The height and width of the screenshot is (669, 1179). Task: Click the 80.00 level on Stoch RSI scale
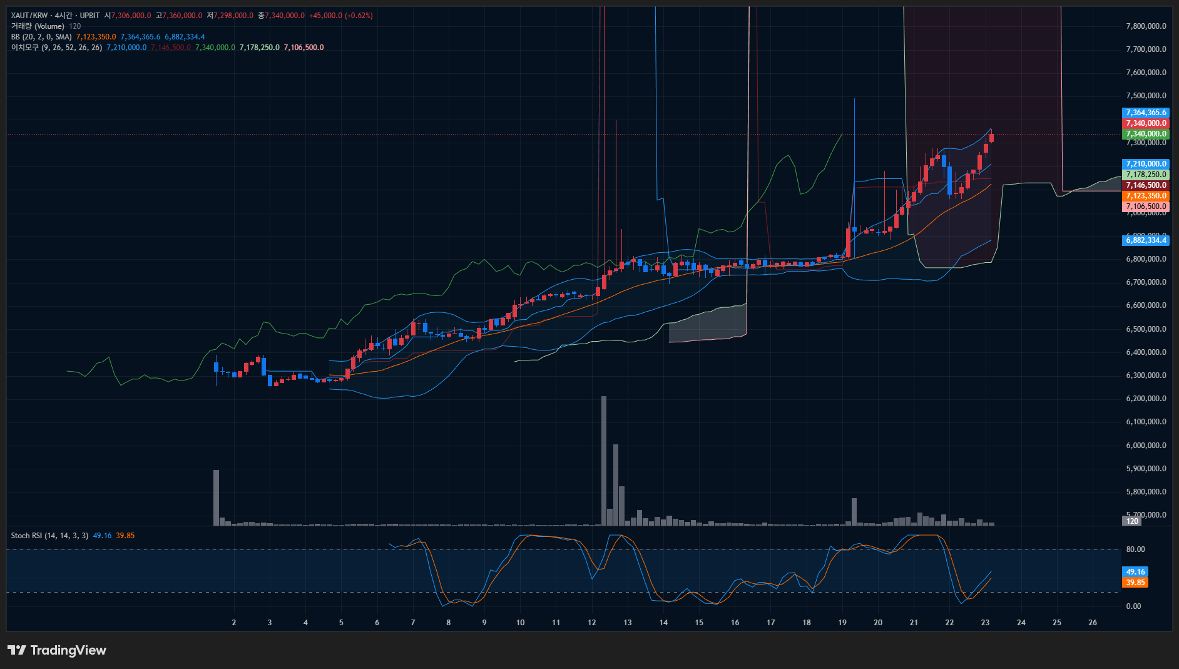(1135, 549)
